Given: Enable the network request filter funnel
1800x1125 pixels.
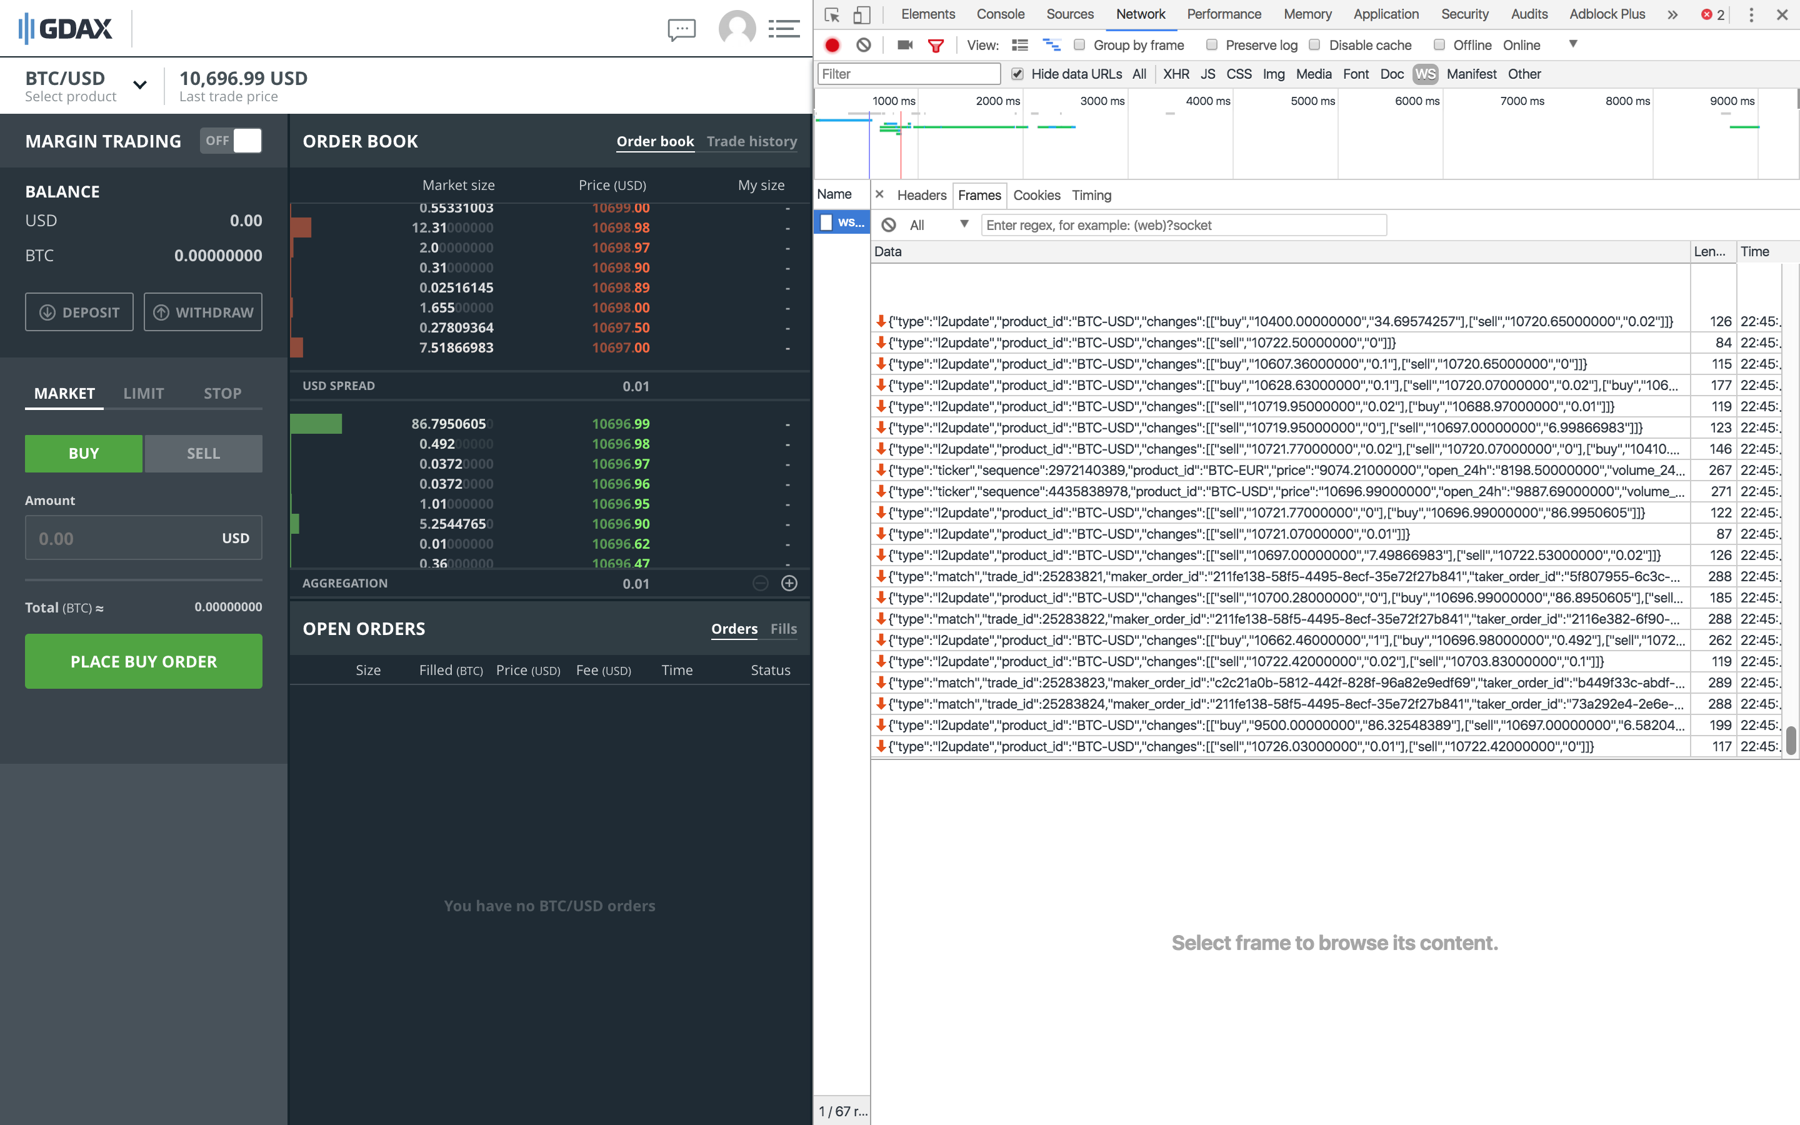Looking at the screenshot, I should click(x=935, y=44).
